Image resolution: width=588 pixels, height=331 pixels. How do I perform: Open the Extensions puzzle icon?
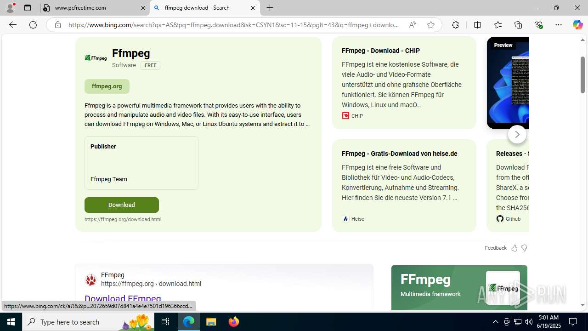point(455,25)
